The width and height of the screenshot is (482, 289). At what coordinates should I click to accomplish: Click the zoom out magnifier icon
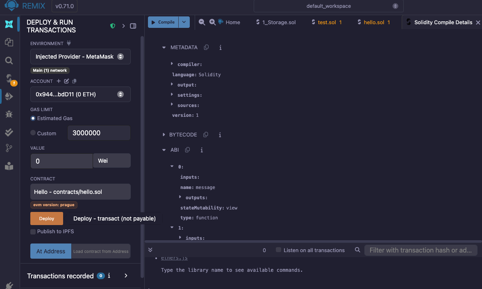(202, 22)
